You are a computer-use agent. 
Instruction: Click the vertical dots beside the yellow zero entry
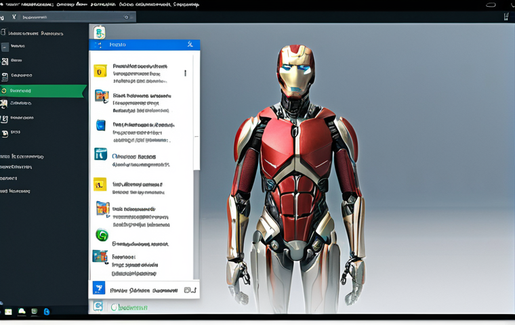pyautogui.click(x=185, y=73)
